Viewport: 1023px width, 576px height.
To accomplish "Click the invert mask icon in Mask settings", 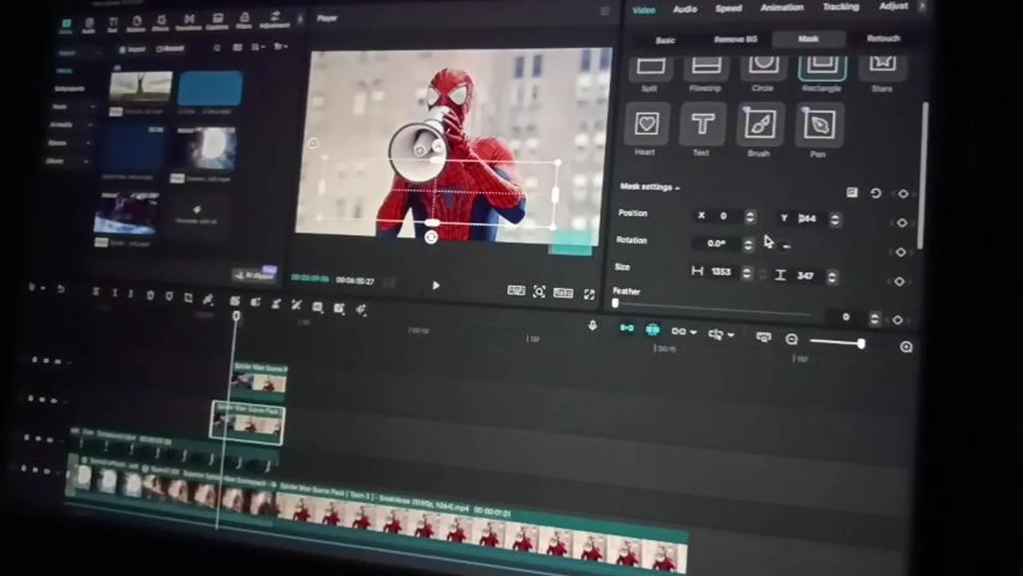I will coord(852,193).
